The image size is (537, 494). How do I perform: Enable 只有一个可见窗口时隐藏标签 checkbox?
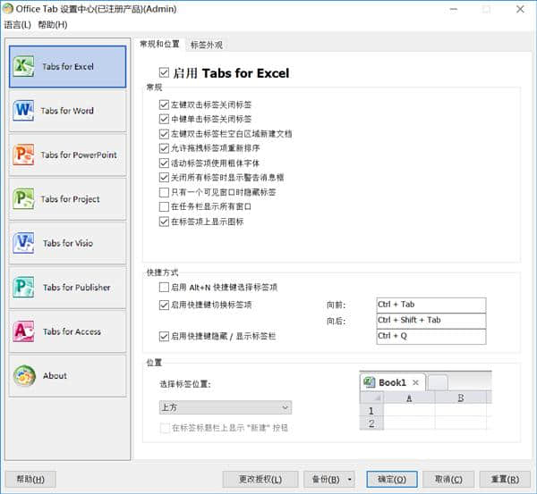164,192
